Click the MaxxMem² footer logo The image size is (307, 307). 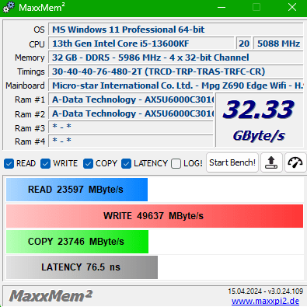click(x=51, y=295)
